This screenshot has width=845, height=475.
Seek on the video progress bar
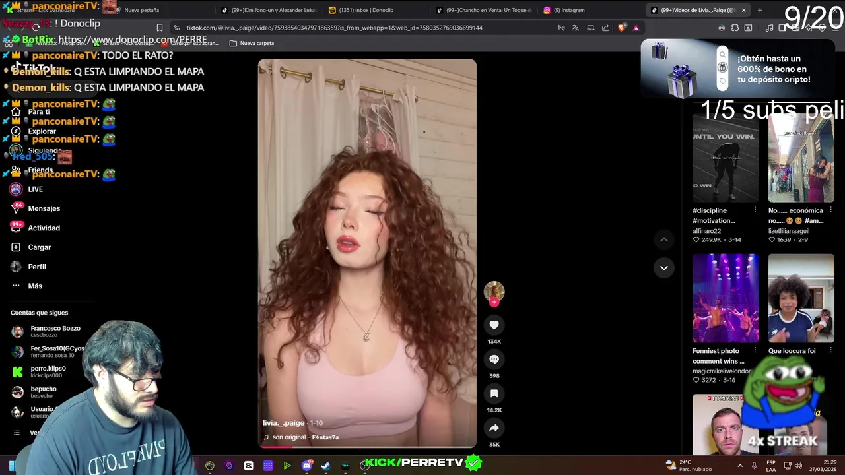(x=367, y=447)
